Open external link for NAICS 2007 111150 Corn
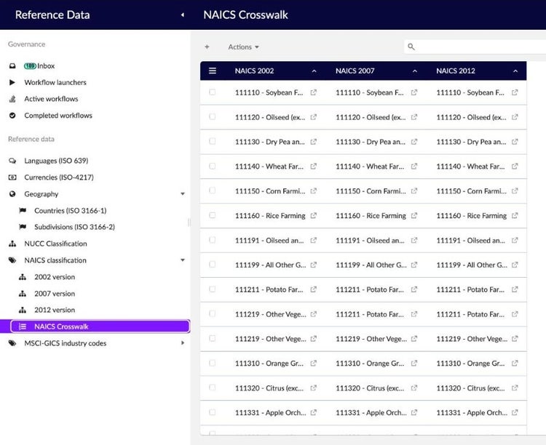 click(414, 191)
